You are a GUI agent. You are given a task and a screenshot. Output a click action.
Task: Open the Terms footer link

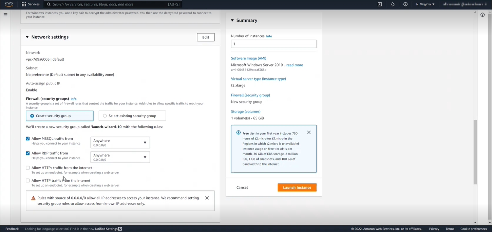[450, 229]
